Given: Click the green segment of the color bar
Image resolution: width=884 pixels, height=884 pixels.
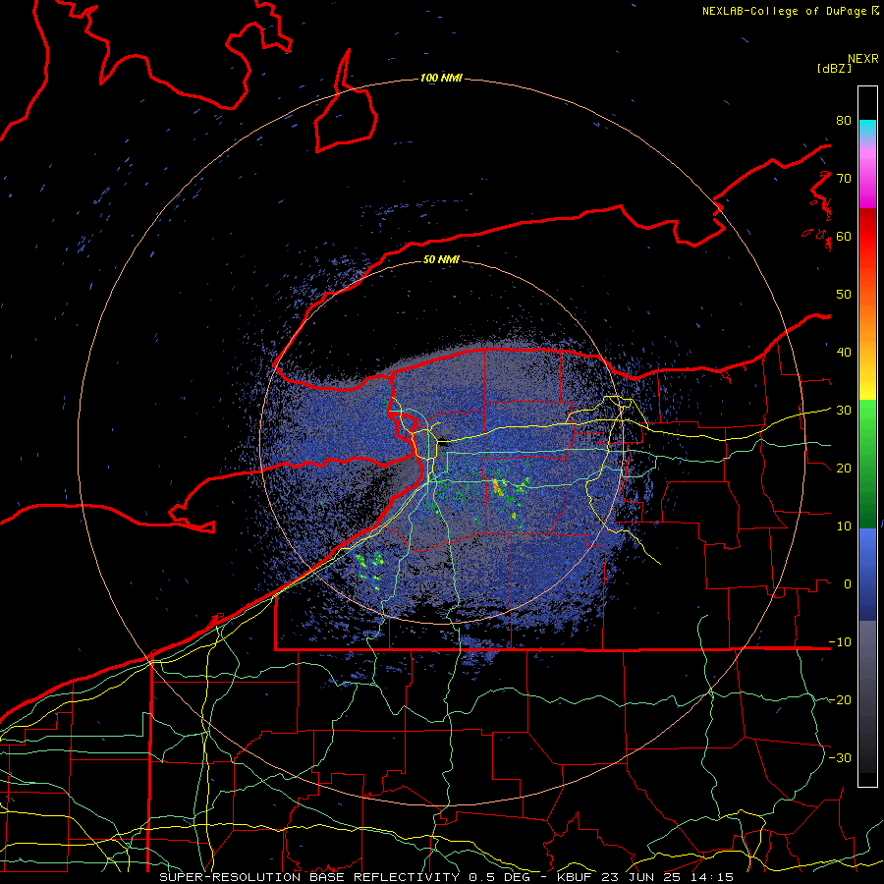Looking at the screenshot, I should pos(867,464).
